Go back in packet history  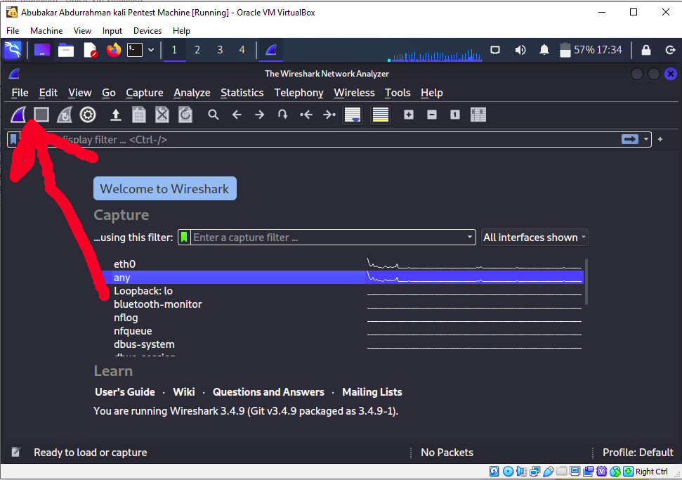tap(237, 115)
